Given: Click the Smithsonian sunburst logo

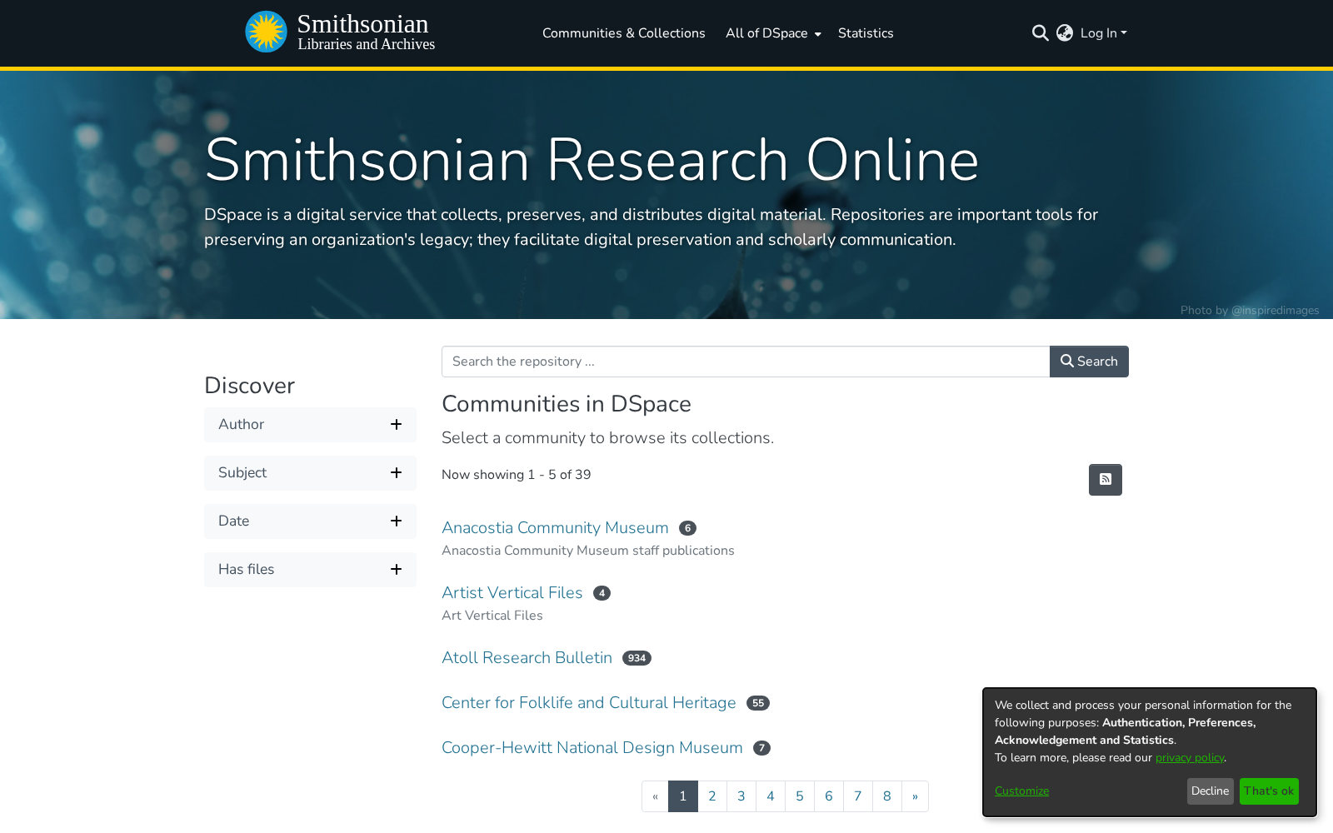Looking at the screenshot, I should (x=266, y=32).
